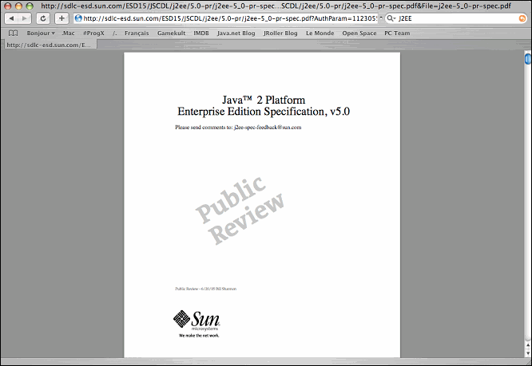Viewport: 532px width, 366px height.
Task: Click the J2EE search field
Action: [x=458, y=18]
